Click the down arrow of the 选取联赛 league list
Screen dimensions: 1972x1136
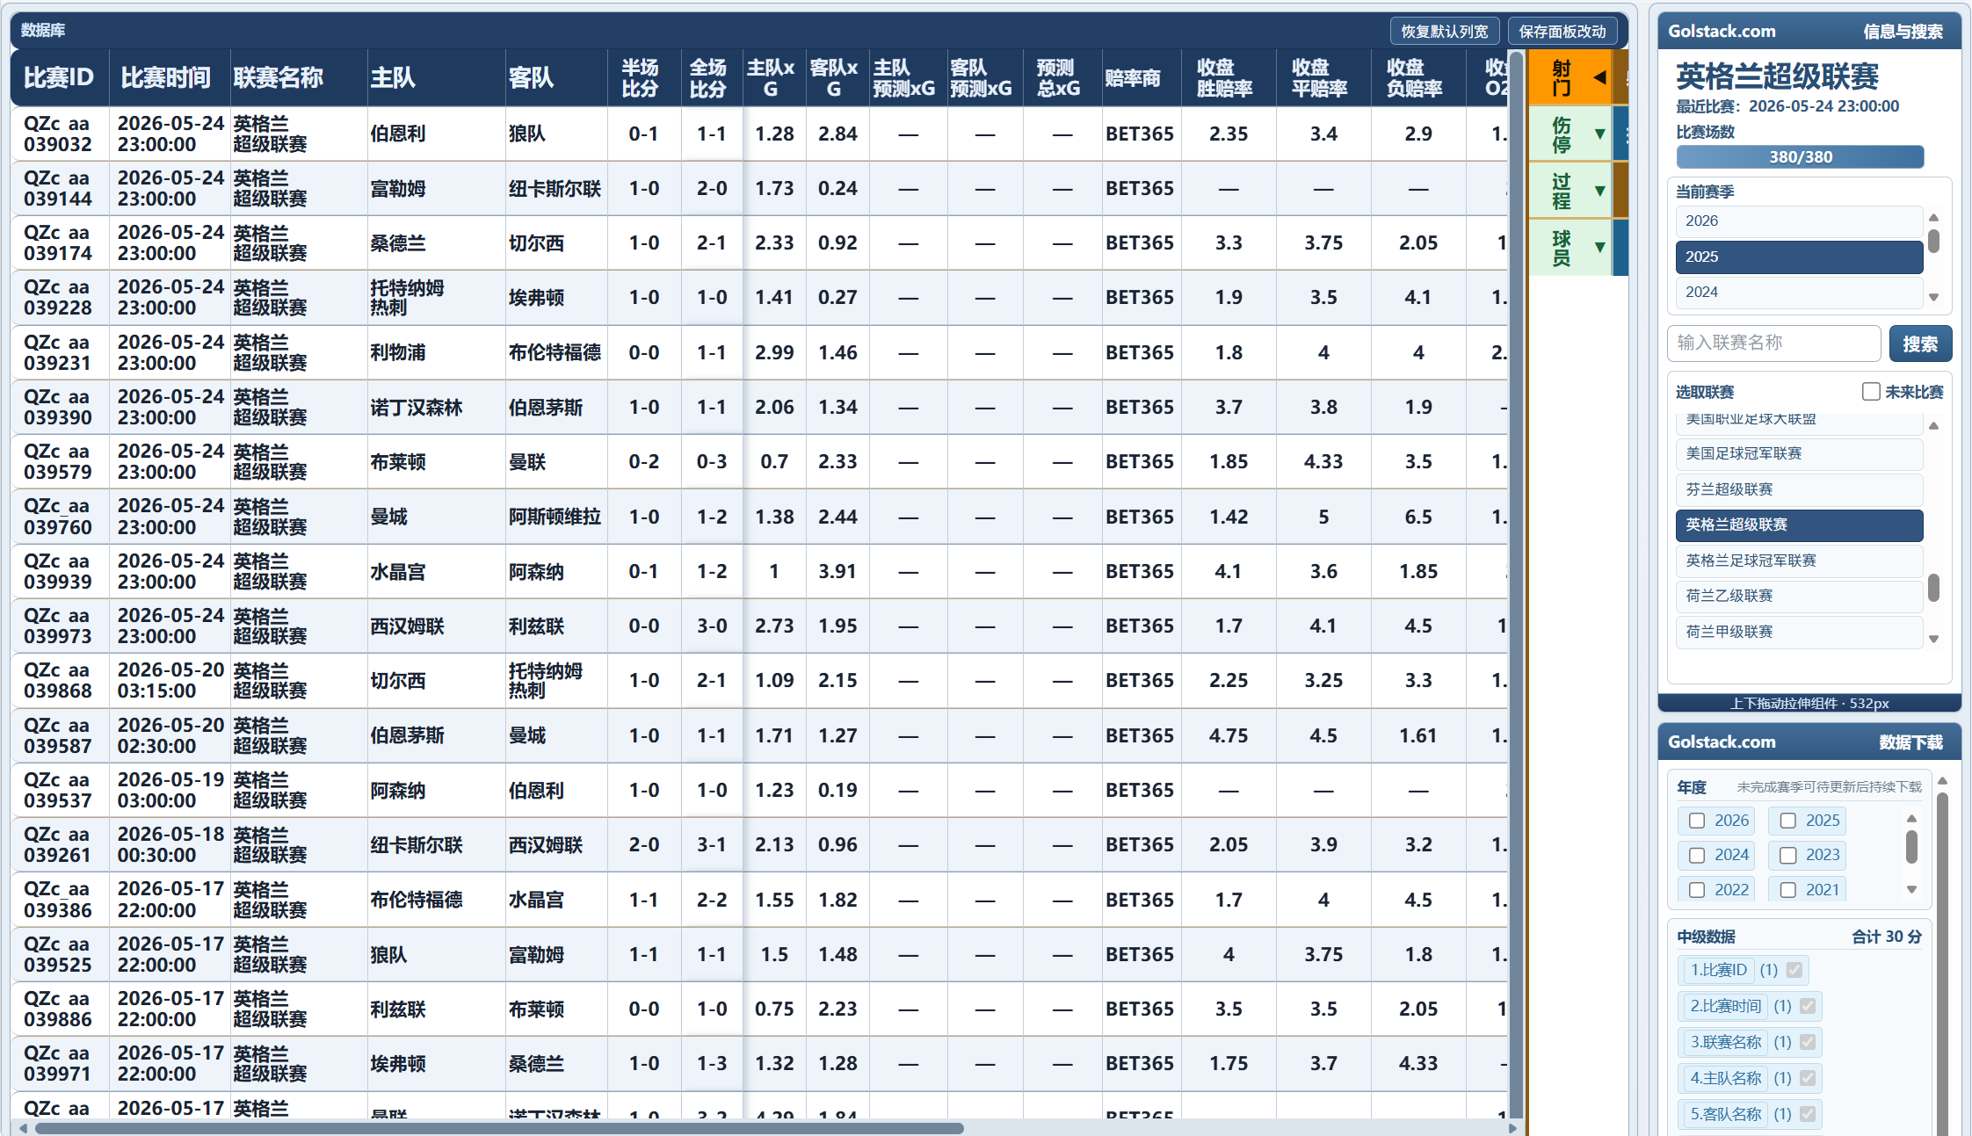(1933, 639)
